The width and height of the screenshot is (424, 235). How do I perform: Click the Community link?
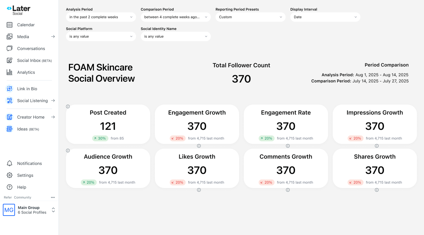point(23,197)
